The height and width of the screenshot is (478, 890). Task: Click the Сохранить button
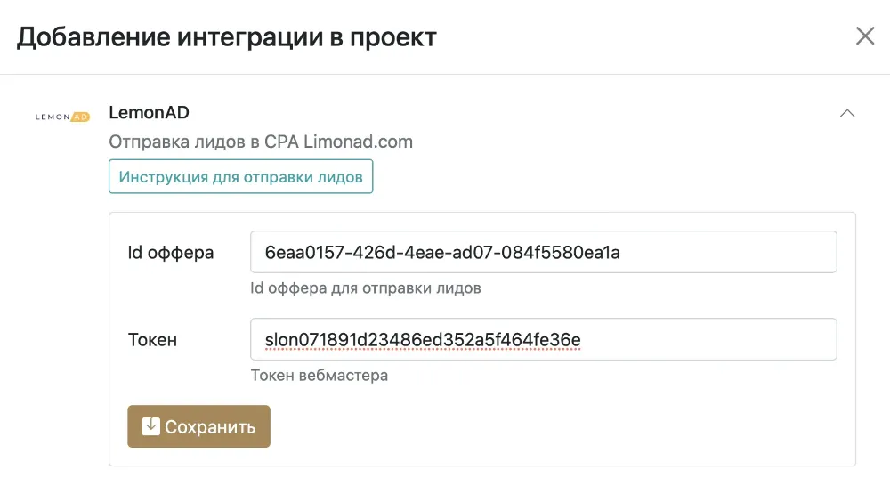(198, 426)
